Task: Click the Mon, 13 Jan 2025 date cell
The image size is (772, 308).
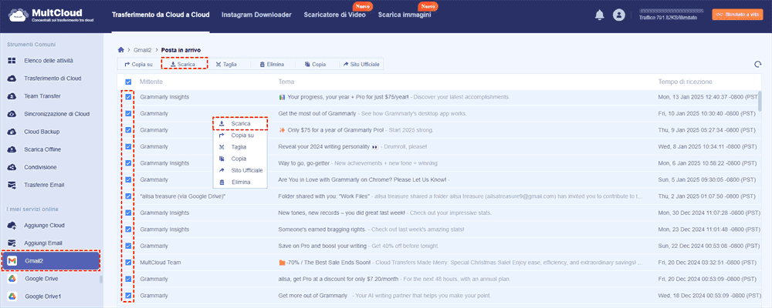Action: click(x=706, y=97)
